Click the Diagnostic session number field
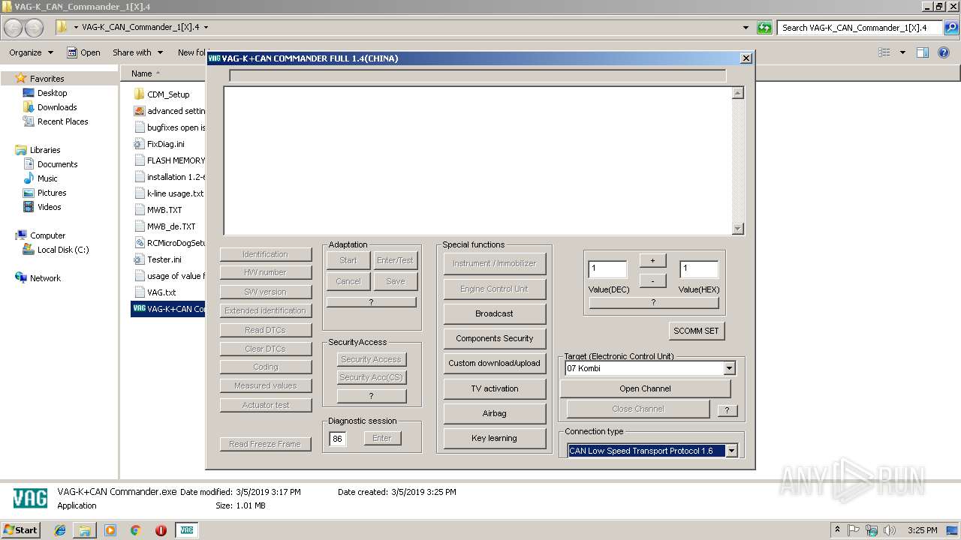The image size is (961, 540). (x=338, y=439)
